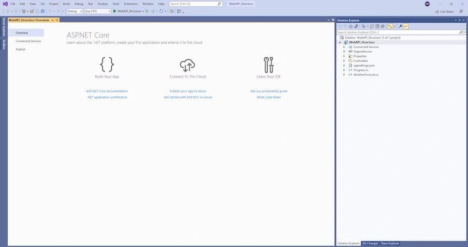Viewport: 468px width, 247px height.
Task: Open Write code faster link
Action: [269, 97]
